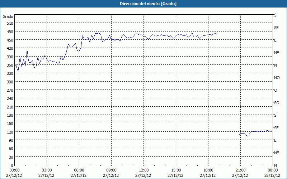Click the 18:00 time label
287x179 pixels.
tap(208, 170)
